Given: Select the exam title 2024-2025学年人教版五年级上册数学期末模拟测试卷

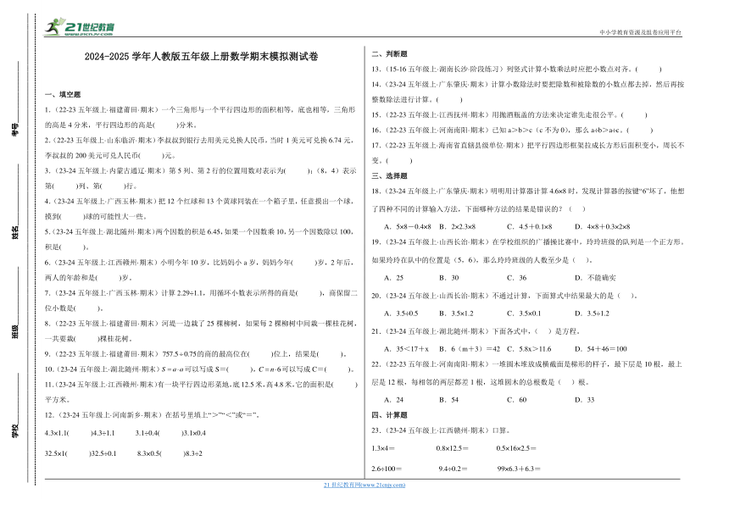Looking at the screenshot, I should click(x=201, y=57).
